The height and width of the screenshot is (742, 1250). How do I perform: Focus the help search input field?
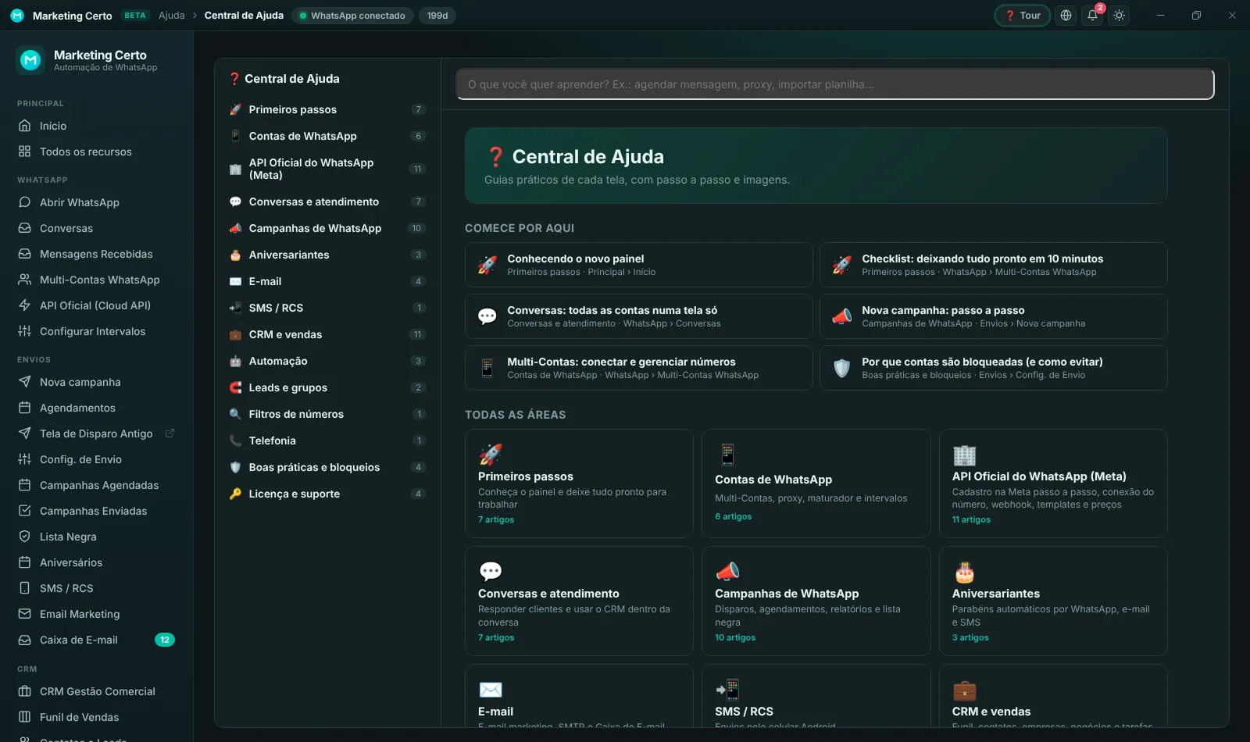coord(835,84)
